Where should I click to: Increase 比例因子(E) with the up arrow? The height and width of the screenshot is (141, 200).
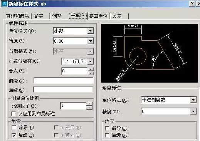point(89,104)
